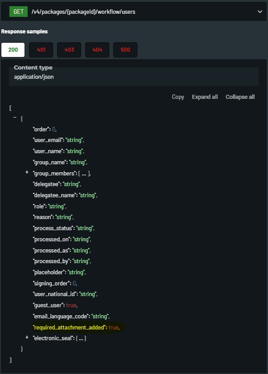Viewport: 268px width, 374px height.
Task: View the 500 response sample
Action: pyautogui.click(x=125, y=50)
